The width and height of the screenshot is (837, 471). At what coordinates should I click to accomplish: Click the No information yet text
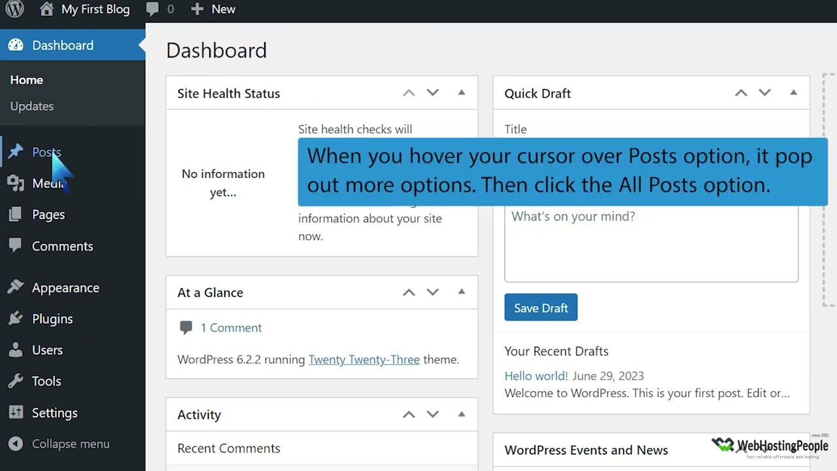tap(223, 183)
